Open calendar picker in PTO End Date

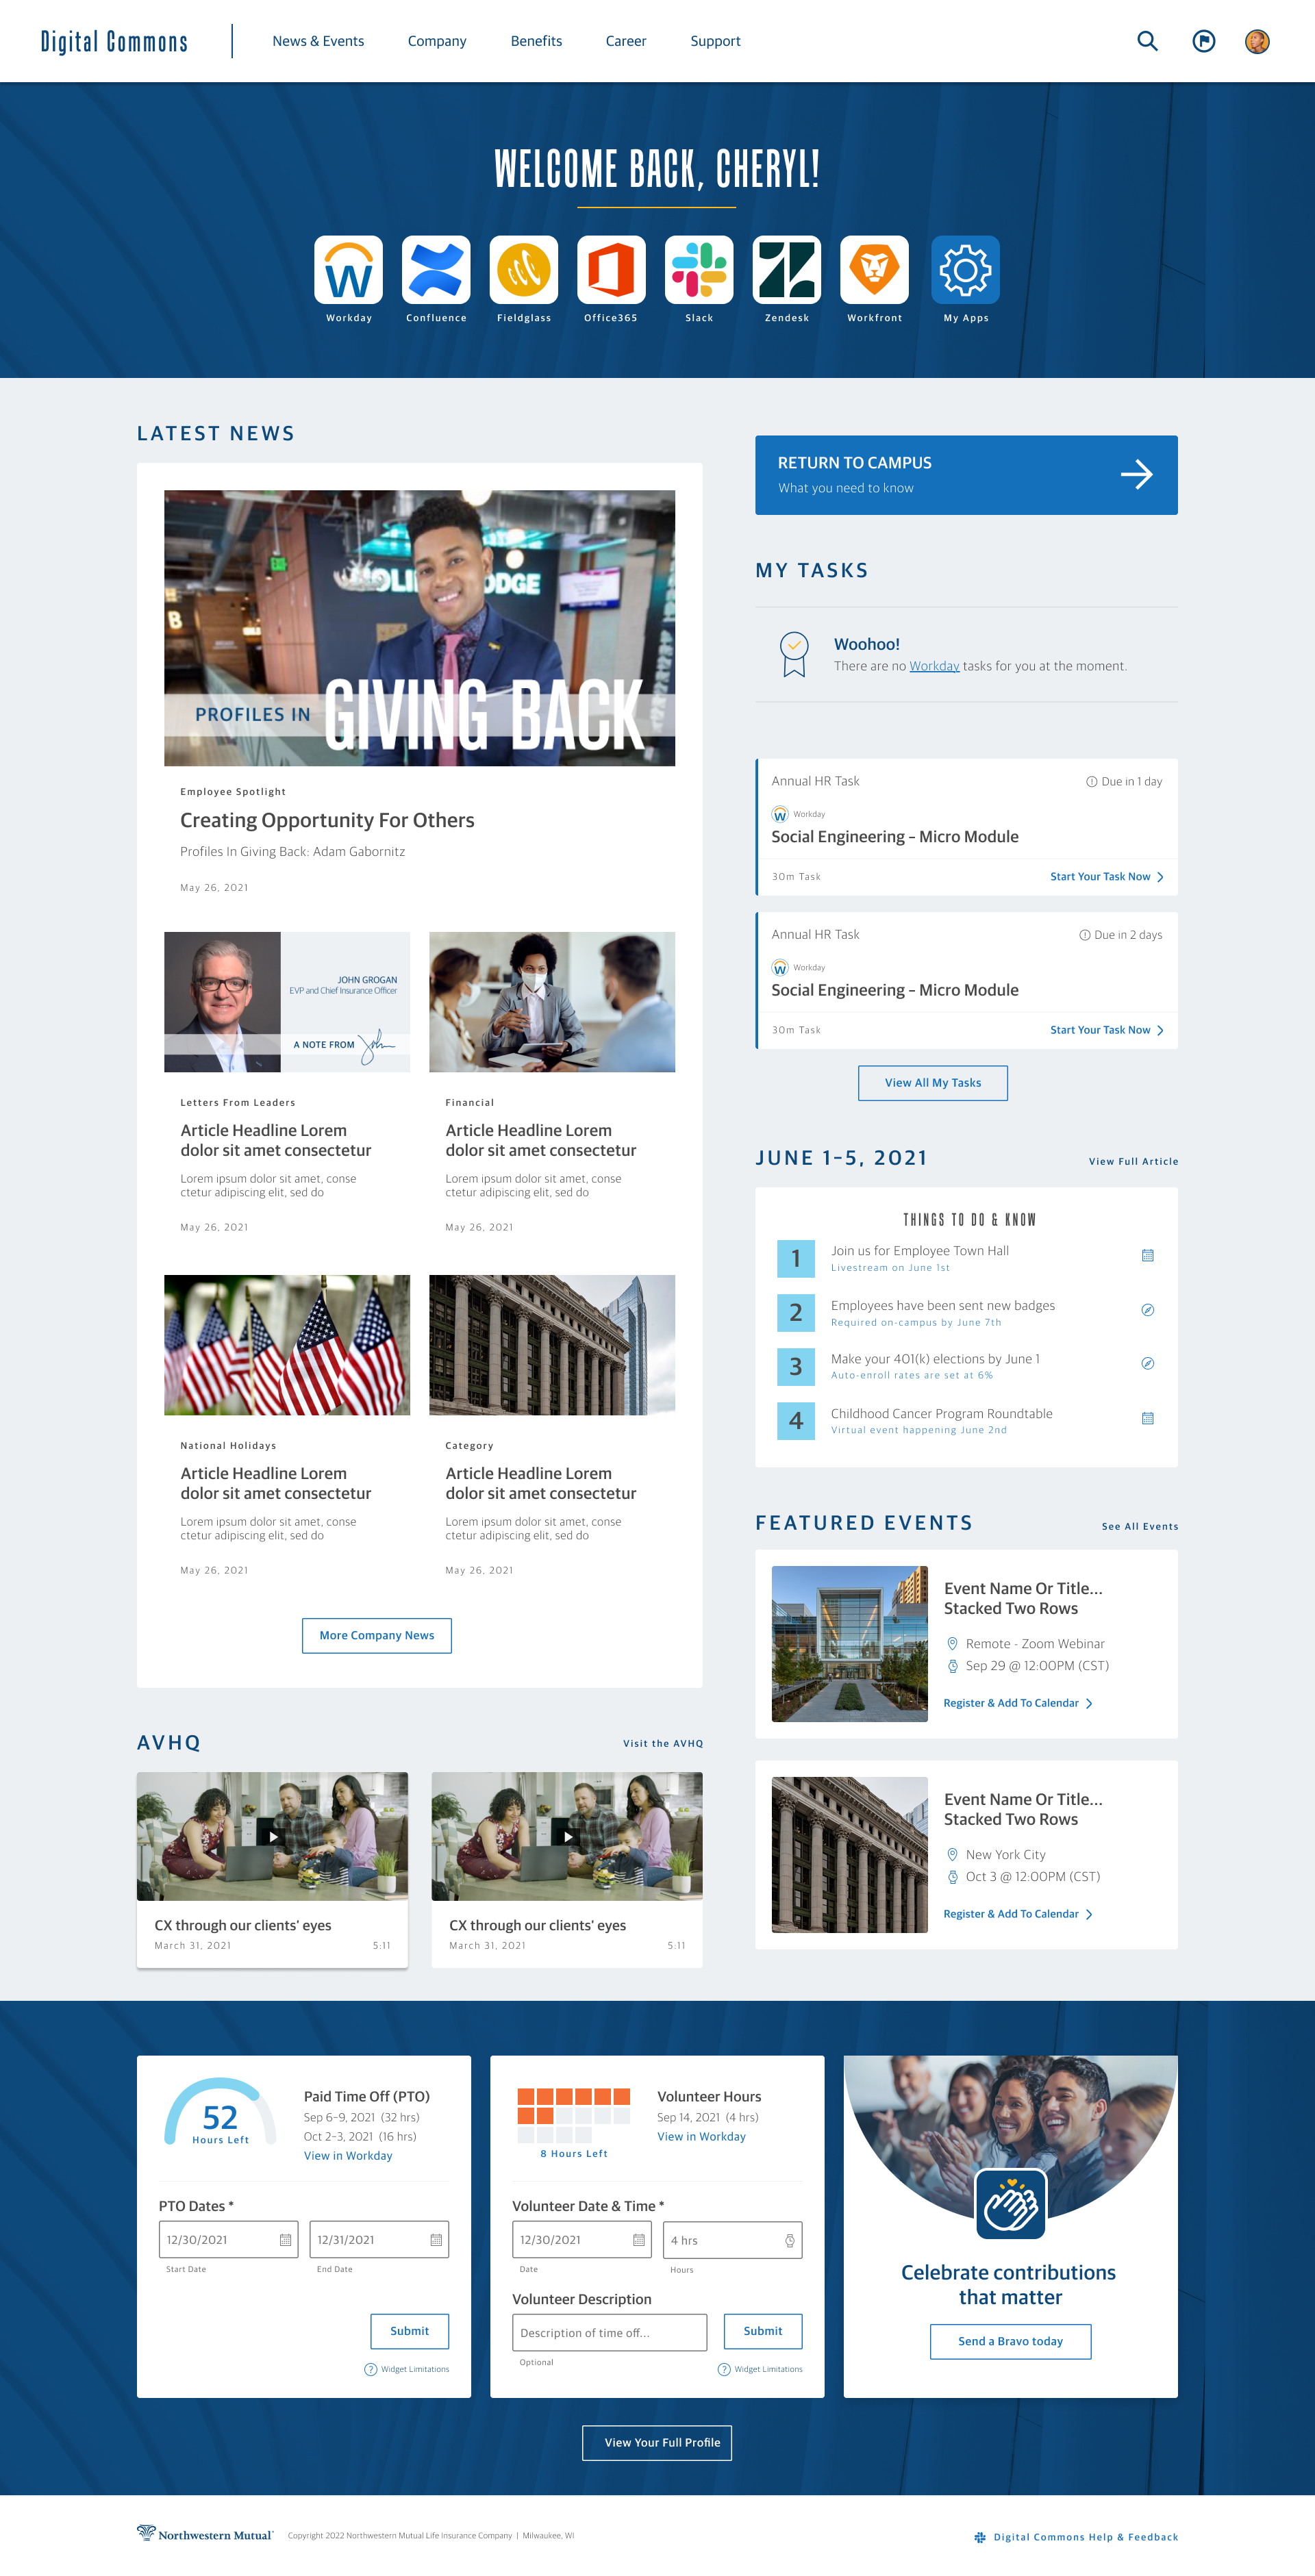point(436,2240)
